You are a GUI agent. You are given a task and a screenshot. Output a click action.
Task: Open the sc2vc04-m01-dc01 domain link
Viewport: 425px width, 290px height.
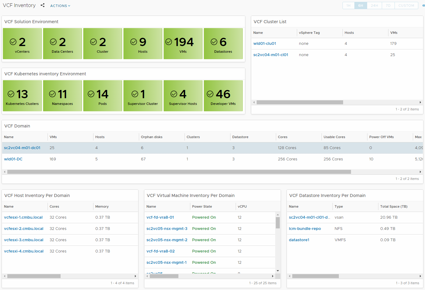pyautogui.click(x=22, y=148)
